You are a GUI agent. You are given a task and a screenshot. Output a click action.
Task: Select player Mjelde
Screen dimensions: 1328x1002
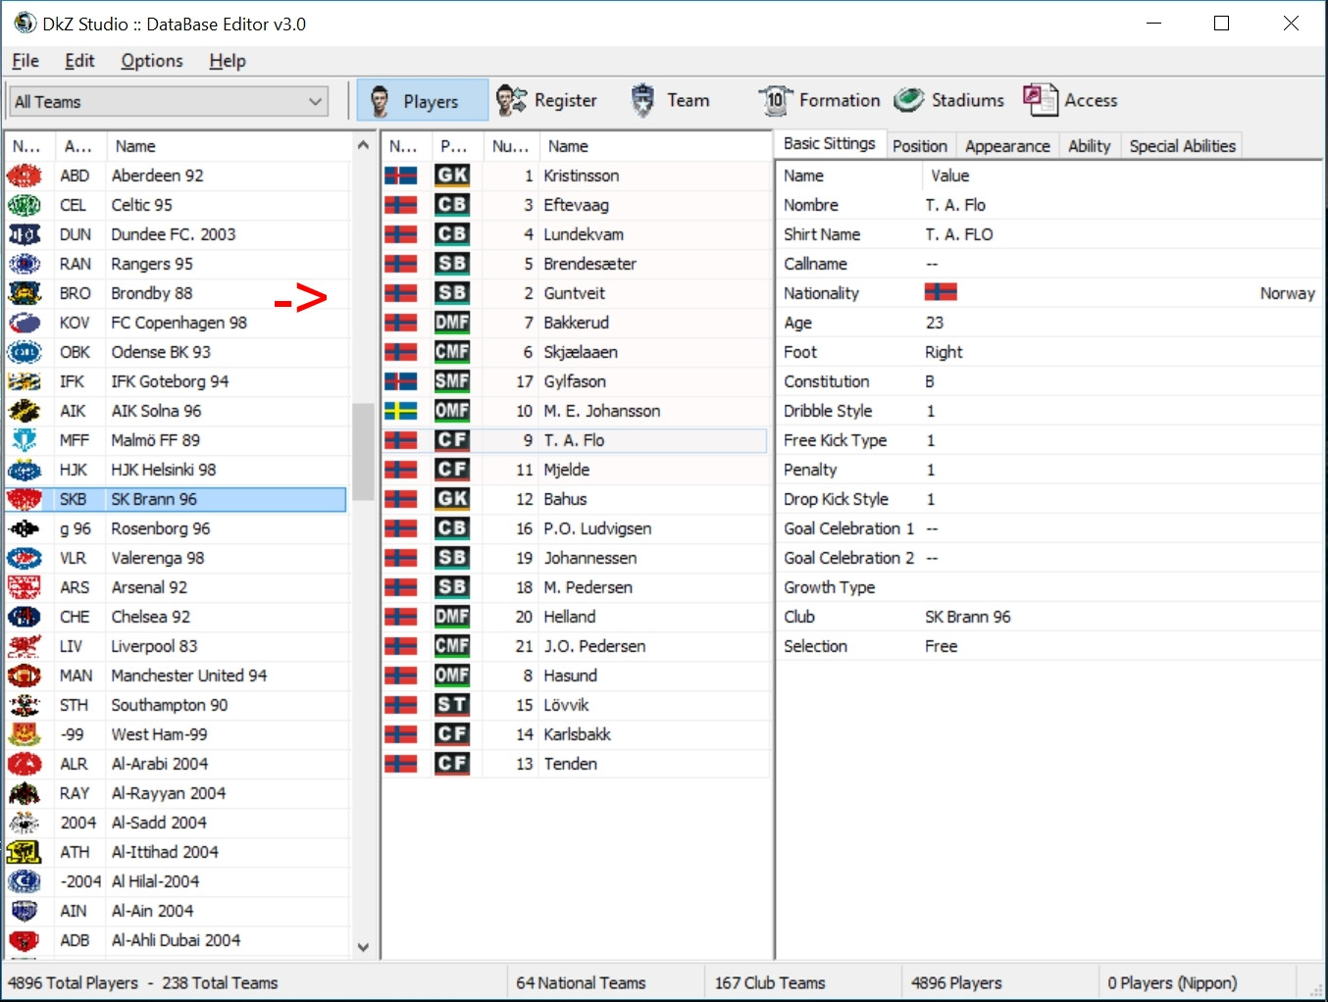point(576,470)
